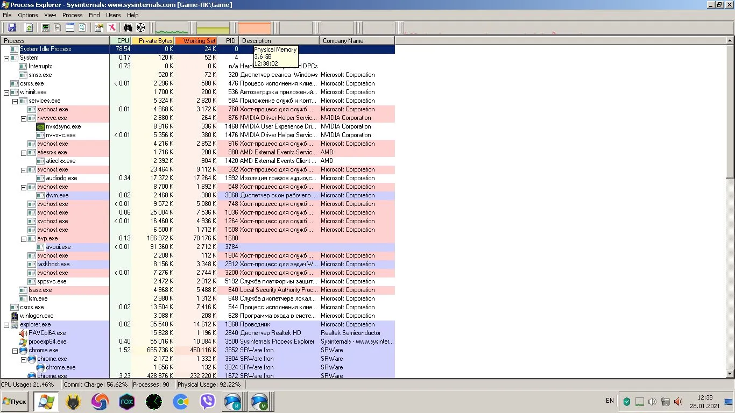Sort by the CPU column header
This screenshot has width=735, height=413.
tap(121, 41)
